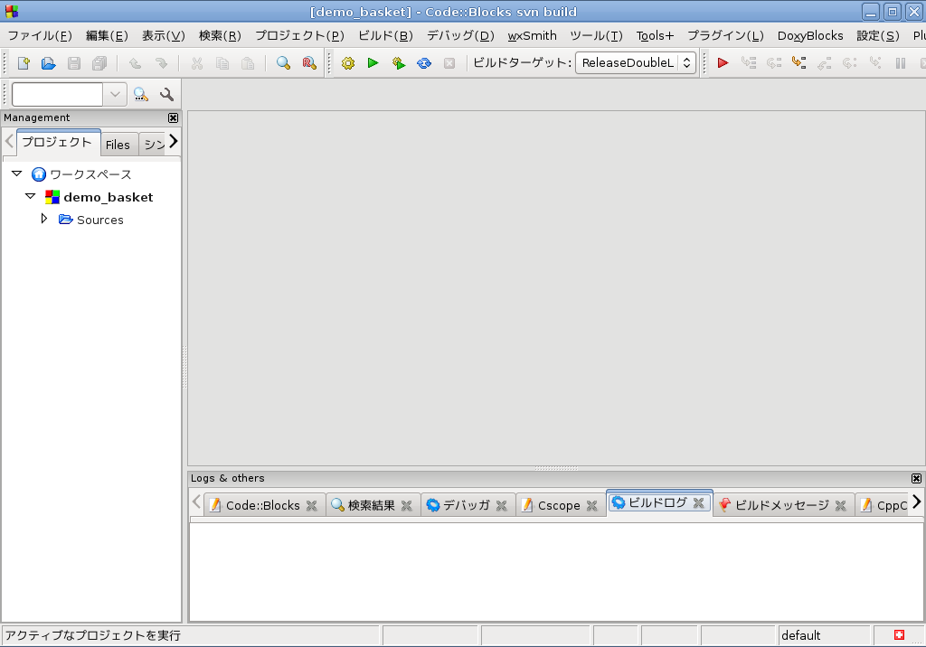
Task: Undo the last action via toolbar
Action: (136, 62)
